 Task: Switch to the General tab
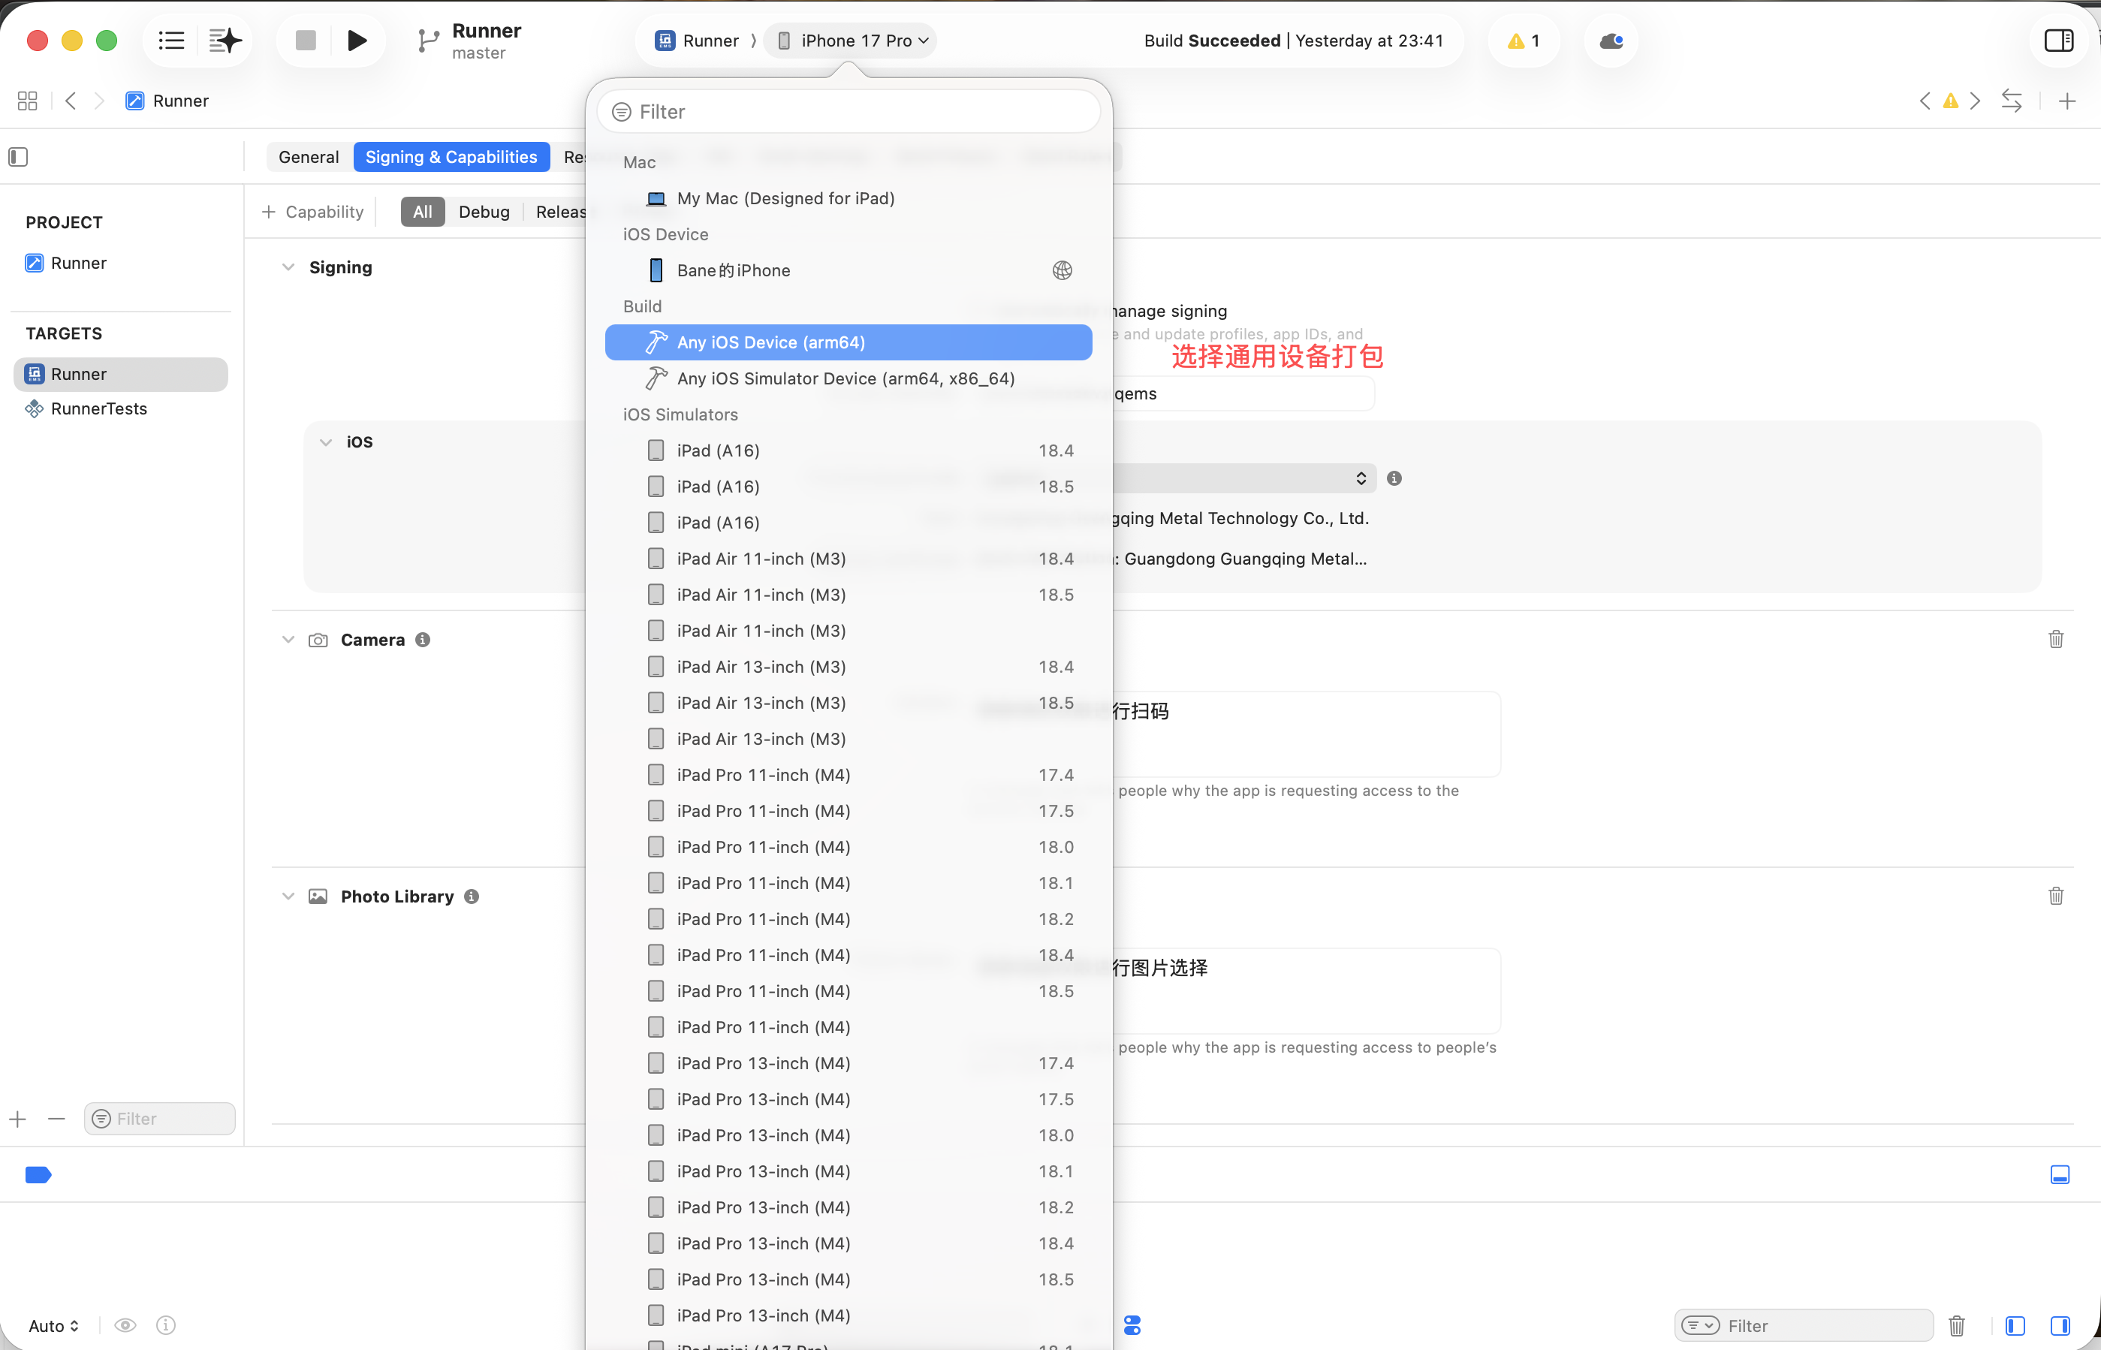pyautogui.click(x=309, y=157)
